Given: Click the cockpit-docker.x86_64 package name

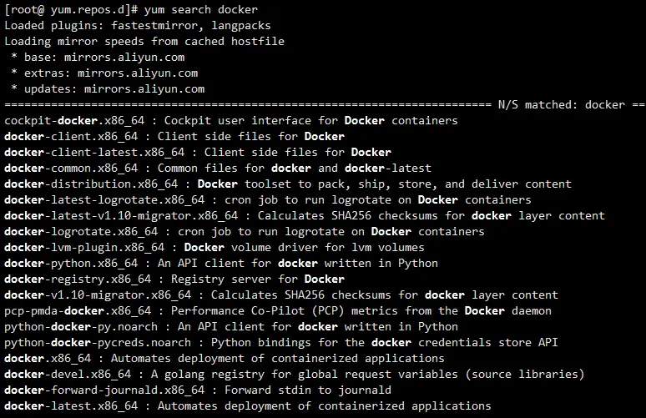Looking at the screenshot, I should 73,120.
